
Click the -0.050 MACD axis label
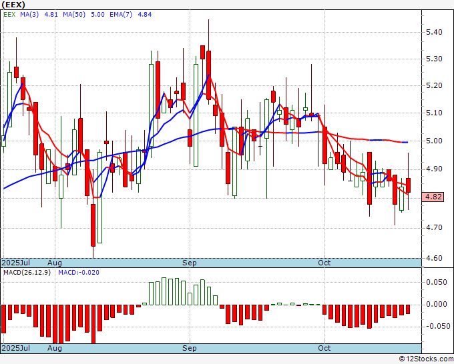pos(435,326)
